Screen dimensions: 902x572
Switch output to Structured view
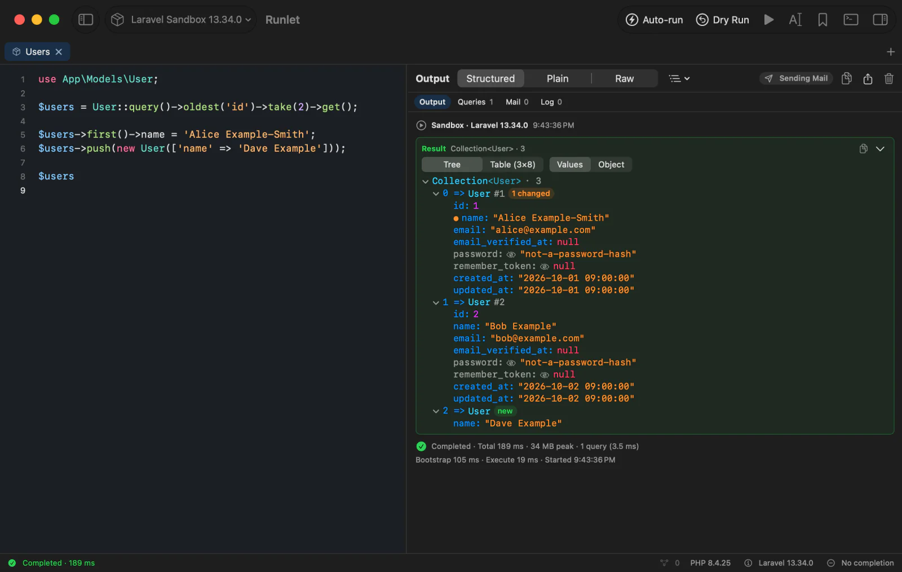pos(490,78)
